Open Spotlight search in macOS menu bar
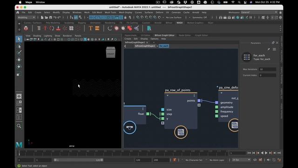 click(239, 2)
